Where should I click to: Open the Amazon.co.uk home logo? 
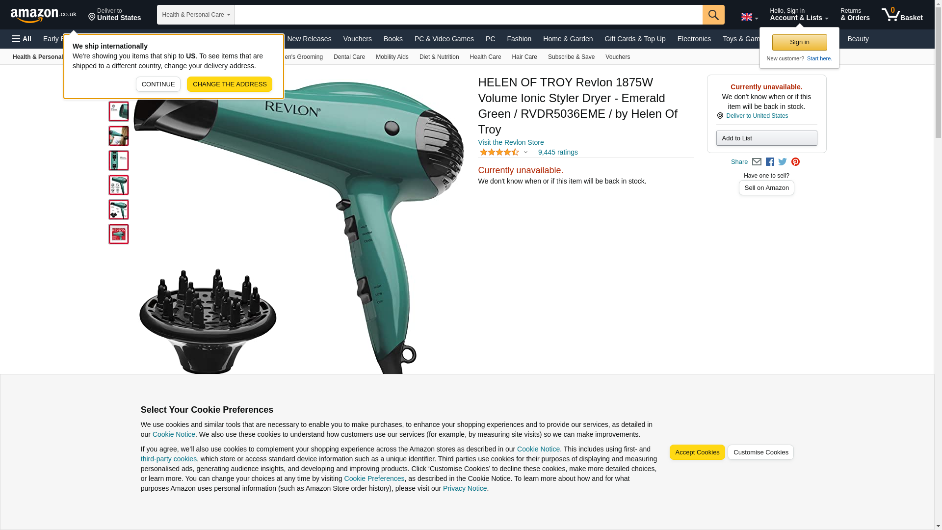[44, 15]
